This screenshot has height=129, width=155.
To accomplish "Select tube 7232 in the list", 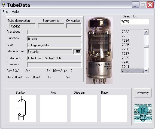I will pyautogui.click(x=132, y=32).
